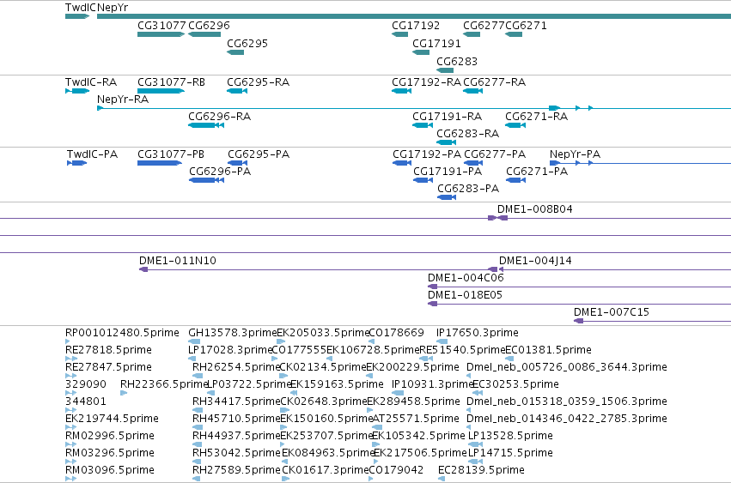Click the CG6277 gene arrow
Viewport: 731px width, 483px height.
pyautogui.click(x=472, y=34)
